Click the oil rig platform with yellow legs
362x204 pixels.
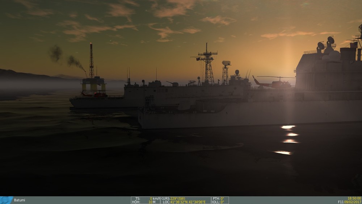tap(93, 84)
